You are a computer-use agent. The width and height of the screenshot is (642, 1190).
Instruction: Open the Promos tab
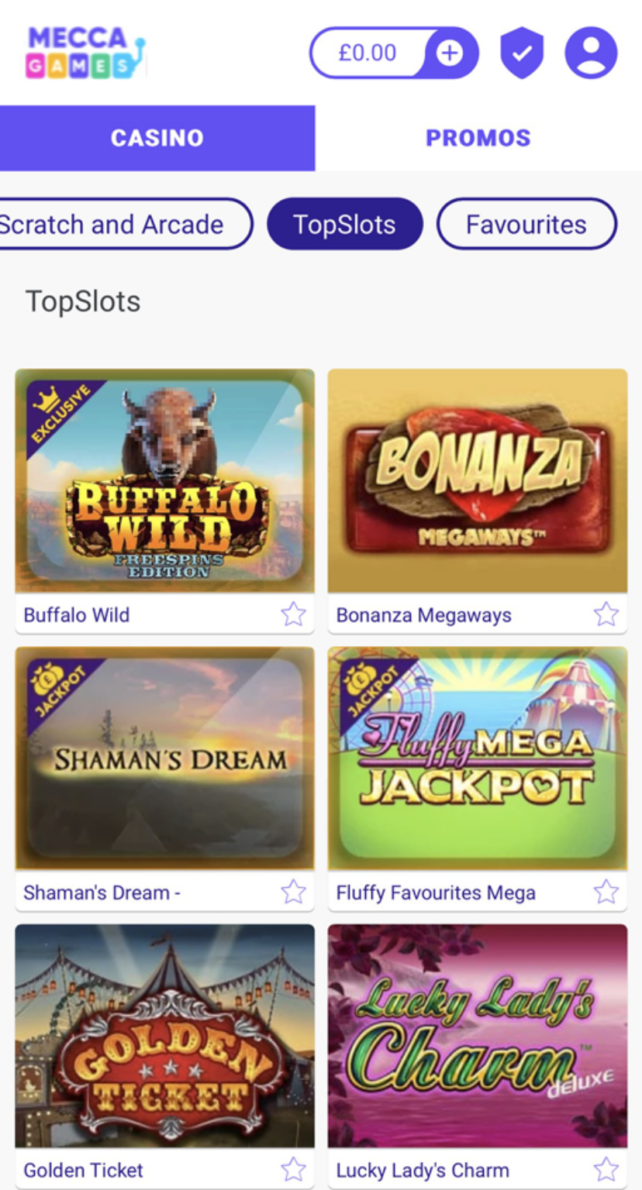pyautogui.click(x=478, y=138)
